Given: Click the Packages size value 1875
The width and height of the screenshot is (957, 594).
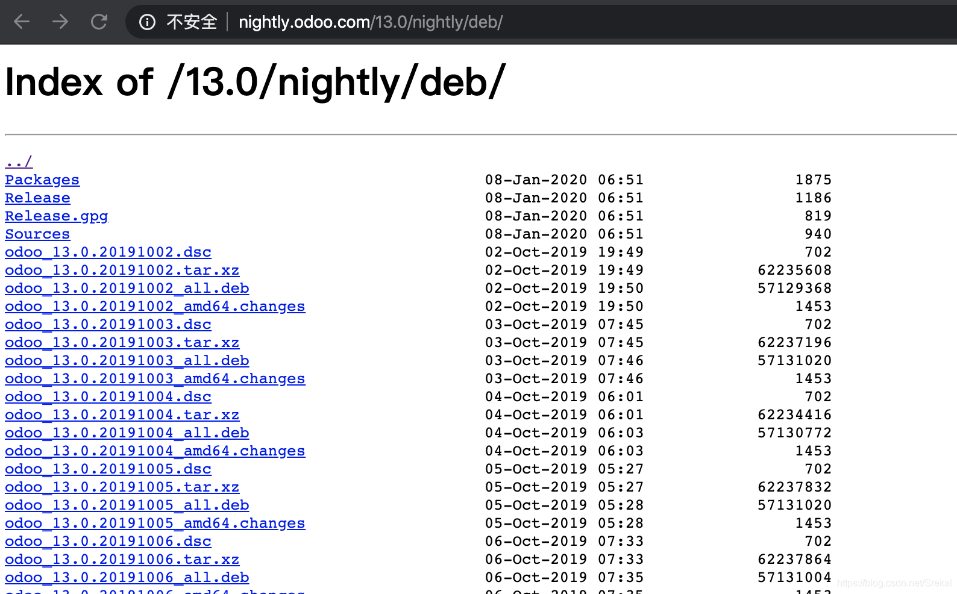Looking at the screenshot, I should click(814, 180).
